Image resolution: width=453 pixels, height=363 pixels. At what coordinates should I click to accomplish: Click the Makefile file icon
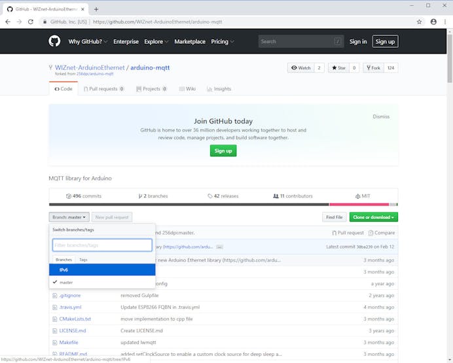54,343
